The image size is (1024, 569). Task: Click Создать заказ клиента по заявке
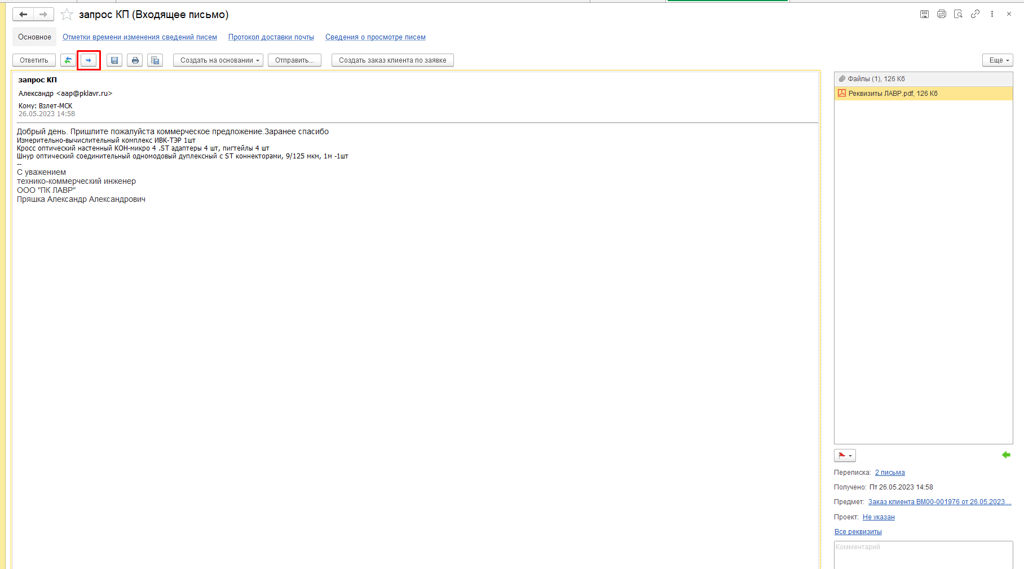pyautogui.click(x=392, y=60)
